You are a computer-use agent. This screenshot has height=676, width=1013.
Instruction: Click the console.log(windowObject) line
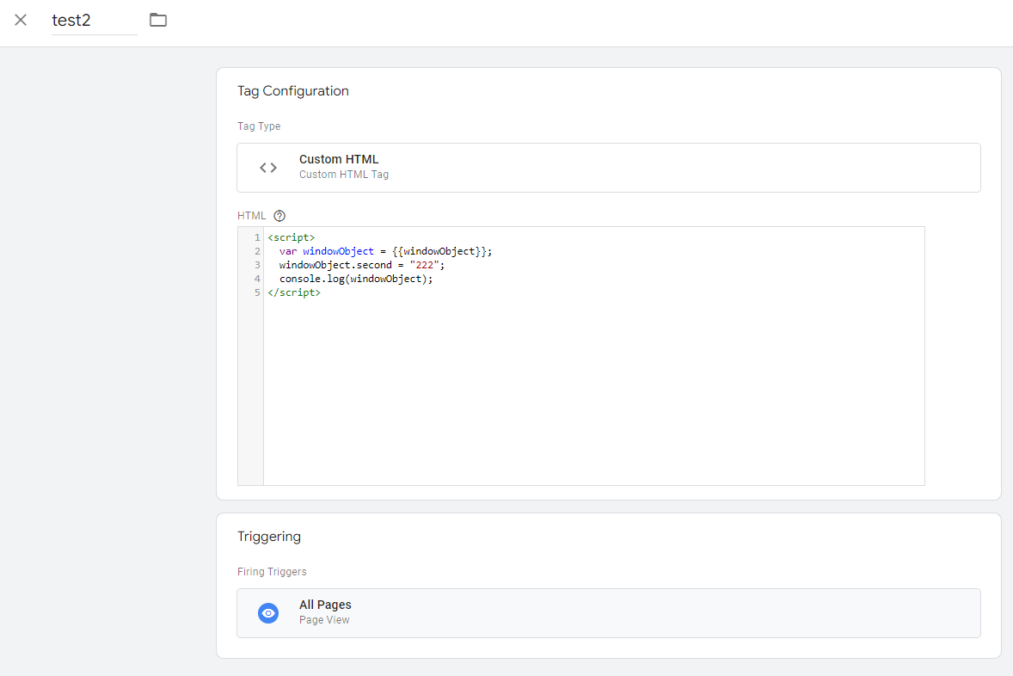coord(356,279)
